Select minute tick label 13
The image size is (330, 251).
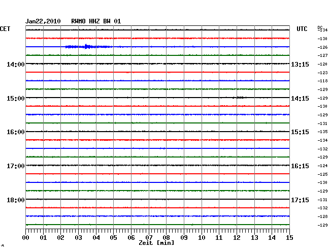(254, 238)
